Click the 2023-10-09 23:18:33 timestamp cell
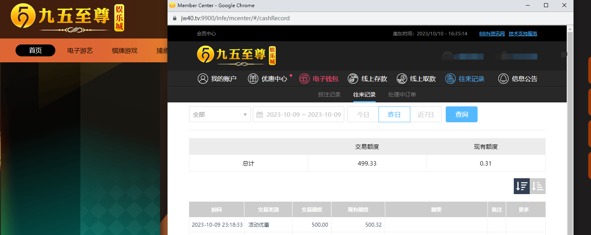The height and width of the screenshot is (235, 591). click(217, 225)
